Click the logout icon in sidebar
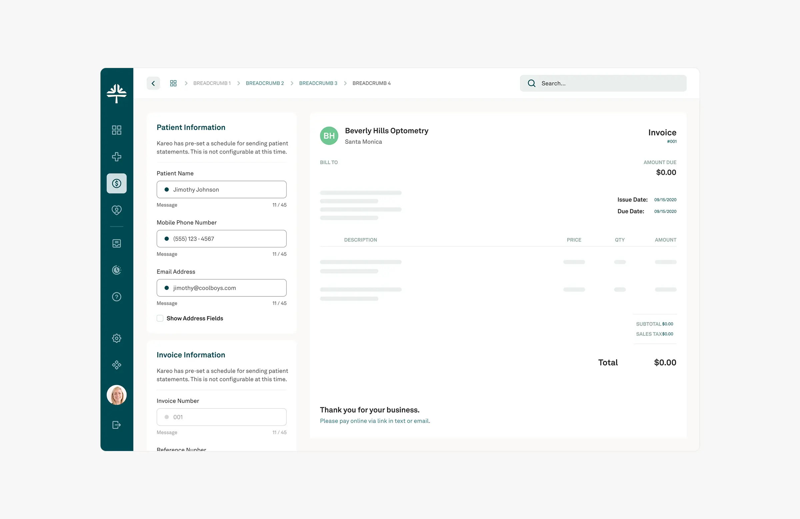Viewport: 800px width, 519px height. 117,425
